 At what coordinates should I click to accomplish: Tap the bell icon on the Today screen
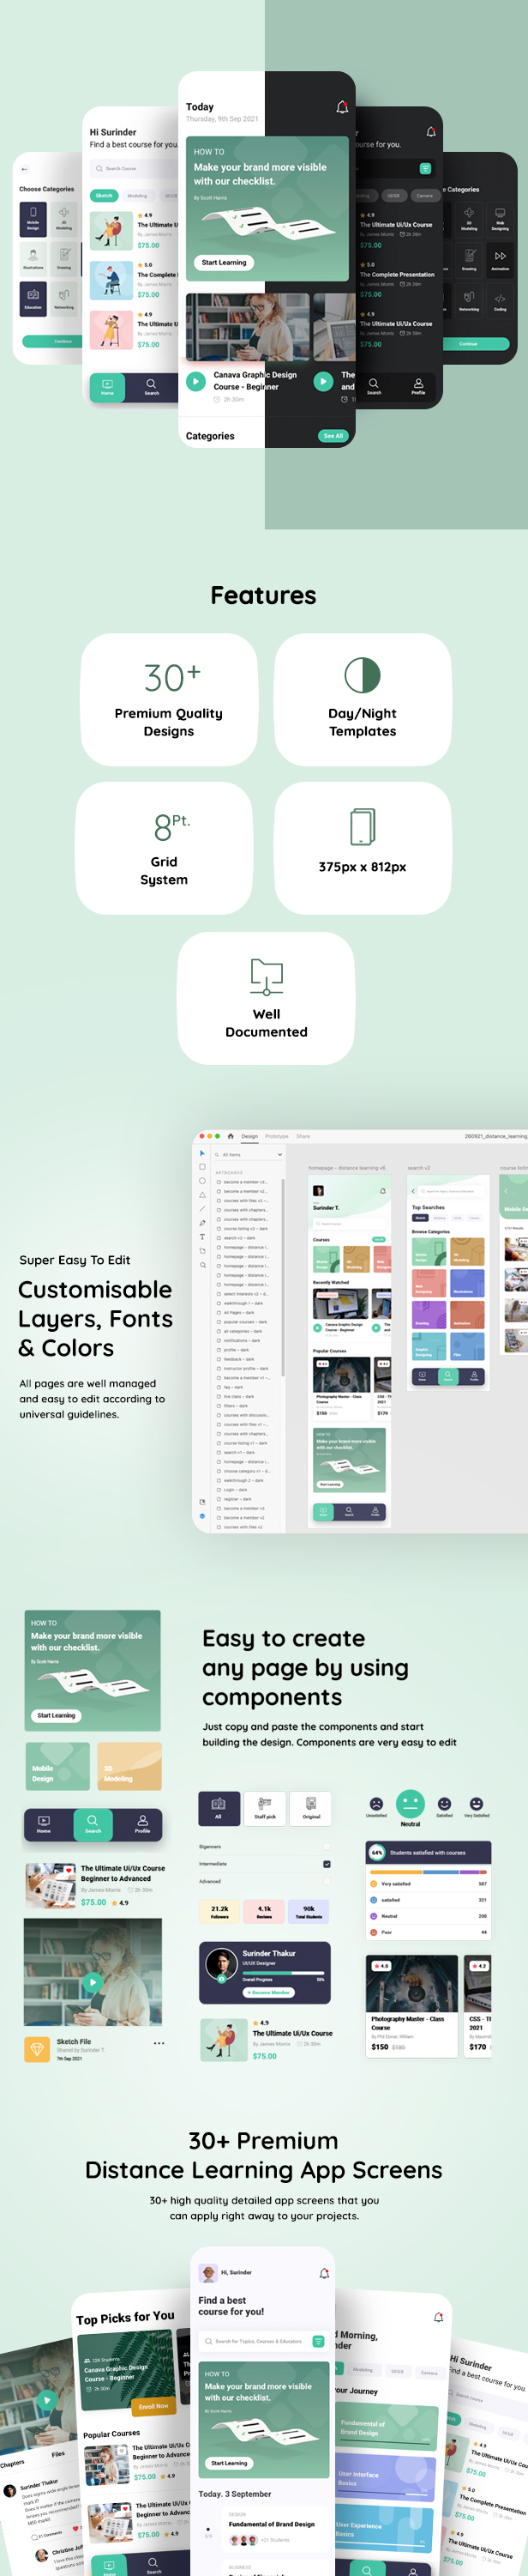pyautogui.click(x=341, y=107)
